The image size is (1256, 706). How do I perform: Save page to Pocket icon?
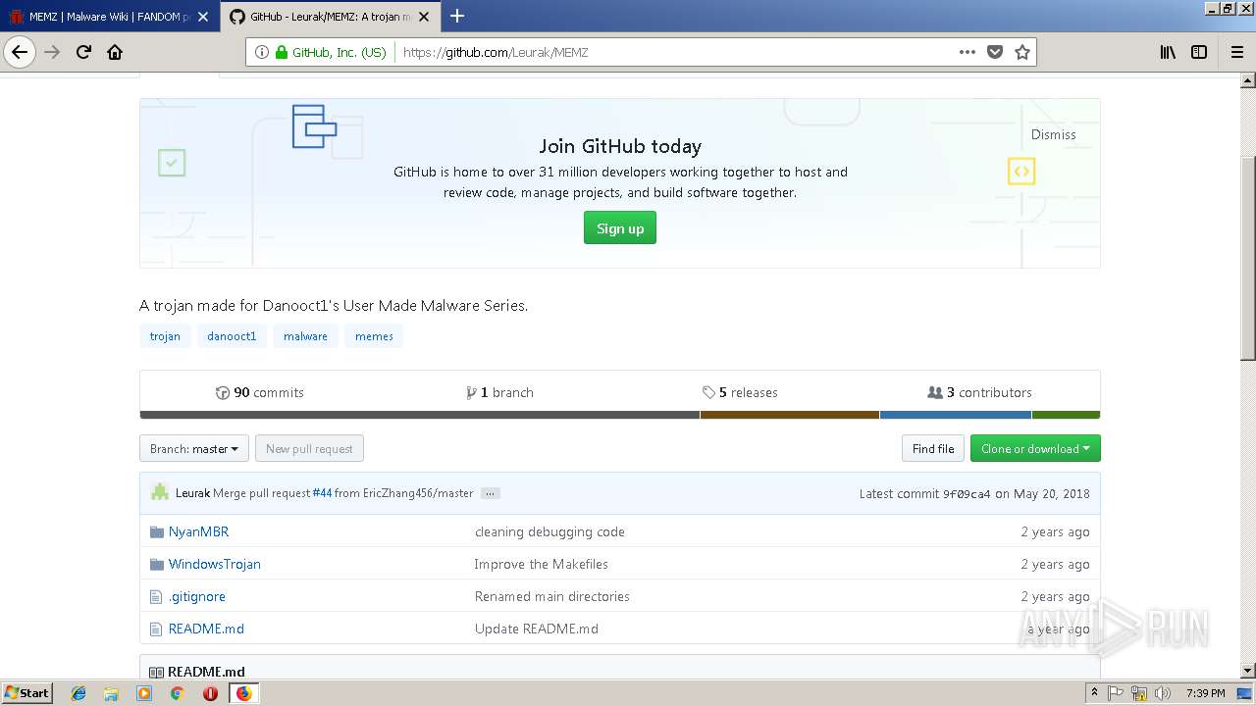(x=995, y=52)
